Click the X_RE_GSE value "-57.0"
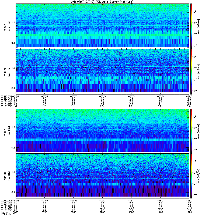202x216 pixels. pyautogui.click(x=160, y=97)
